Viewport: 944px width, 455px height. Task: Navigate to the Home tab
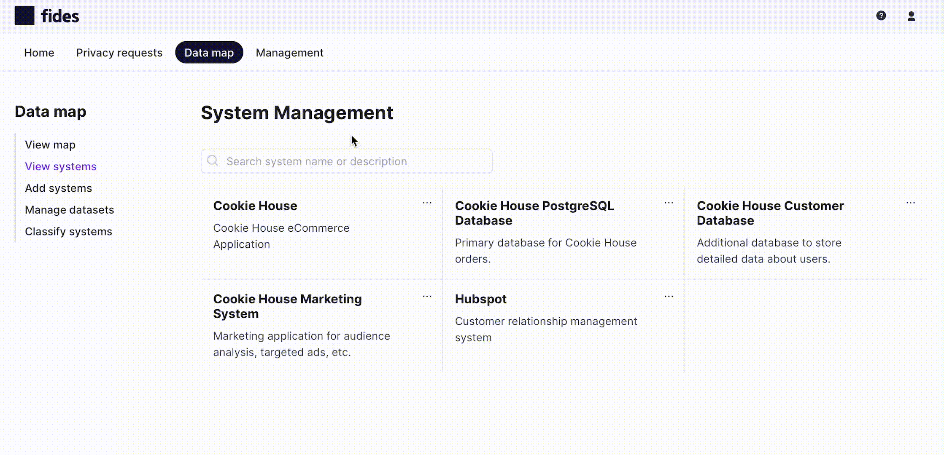(x=38, y=53)
